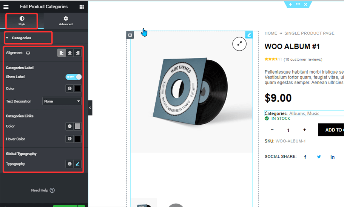Click SINGLE PRODUCT PAGE breadcrumb

point(309,33)
